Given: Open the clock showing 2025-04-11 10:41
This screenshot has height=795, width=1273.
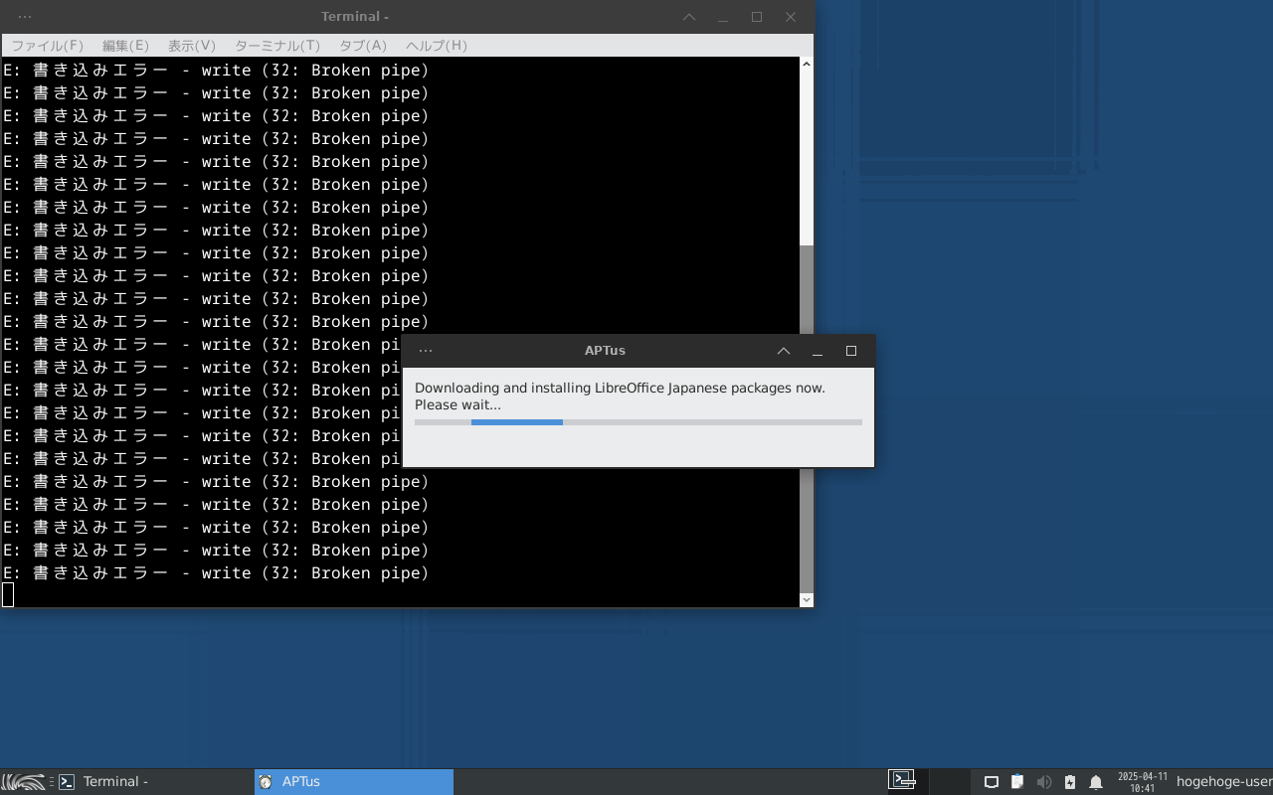Looking at the screenshot, I should 1143,782.
